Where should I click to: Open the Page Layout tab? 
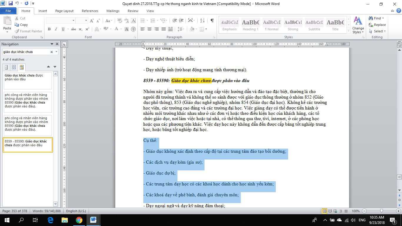[x=64, y=11]
